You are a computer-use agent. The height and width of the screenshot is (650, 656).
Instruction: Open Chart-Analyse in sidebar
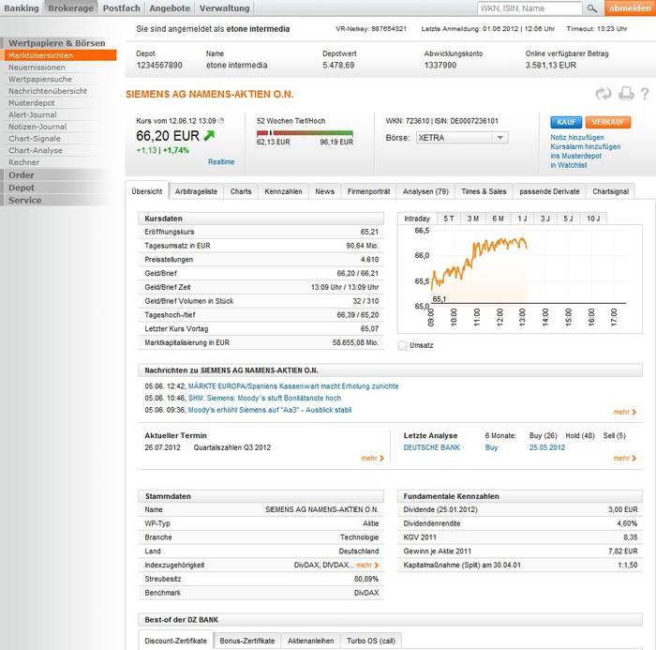tap(36, 150)
